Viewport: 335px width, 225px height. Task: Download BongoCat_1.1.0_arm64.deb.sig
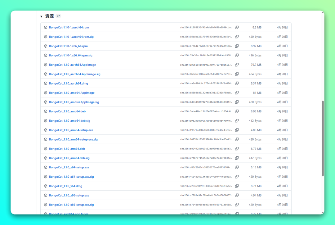(x=69, y=158)
